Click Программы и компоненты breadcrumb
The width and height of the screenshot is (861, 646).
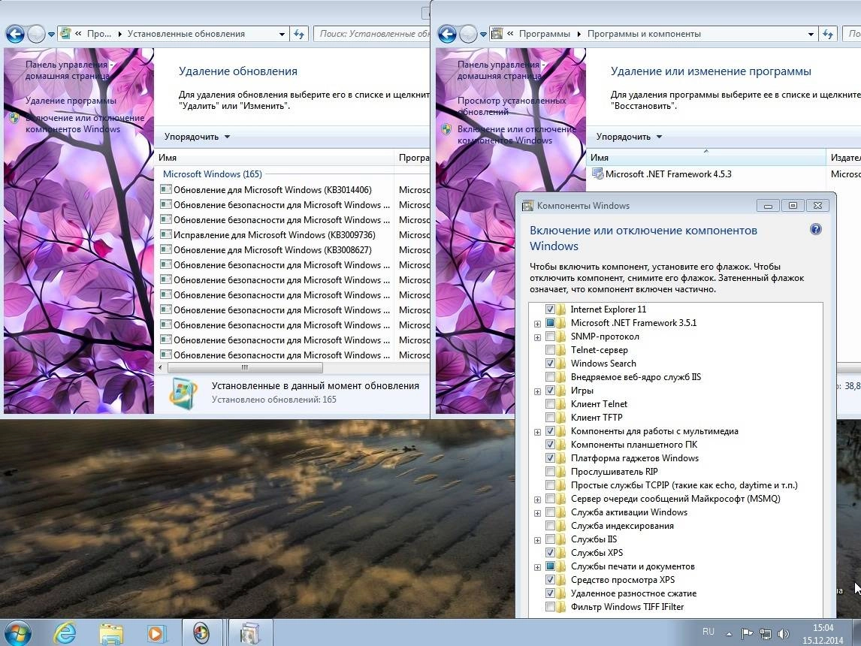point(644,34)
